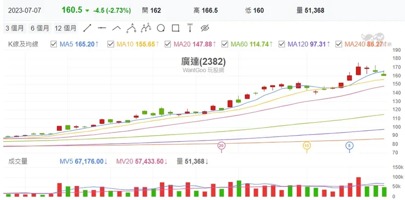Uncheck the MA10 moving average checkbox
The width and height of the screenshot is (405, 200).
111,44
